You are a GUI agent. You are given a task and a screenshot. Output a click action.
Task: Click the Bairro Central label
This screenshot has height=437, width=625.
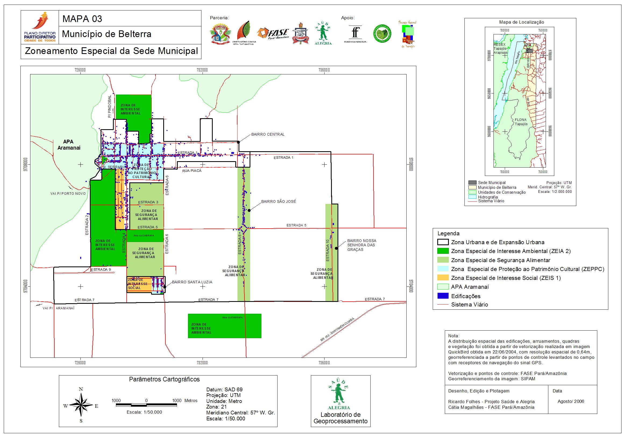coord(268,134)
